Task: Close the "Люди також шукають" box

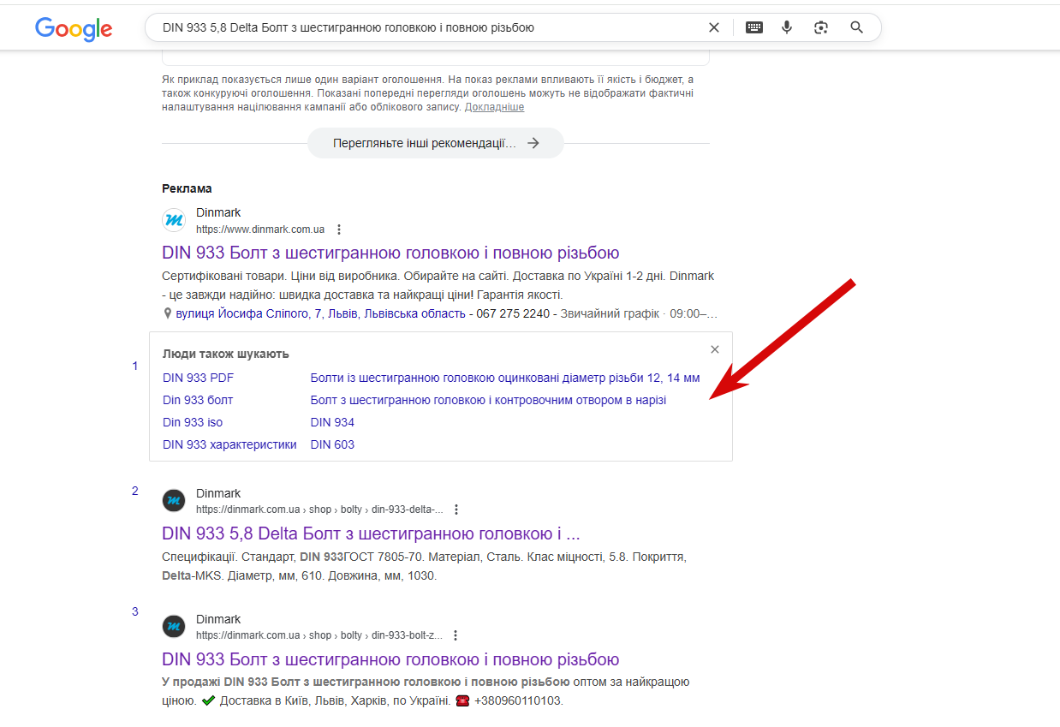Action: tap(715, 349)
